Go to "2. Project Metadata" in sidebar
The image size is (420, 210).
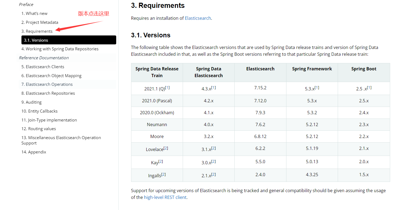[40, 22]
